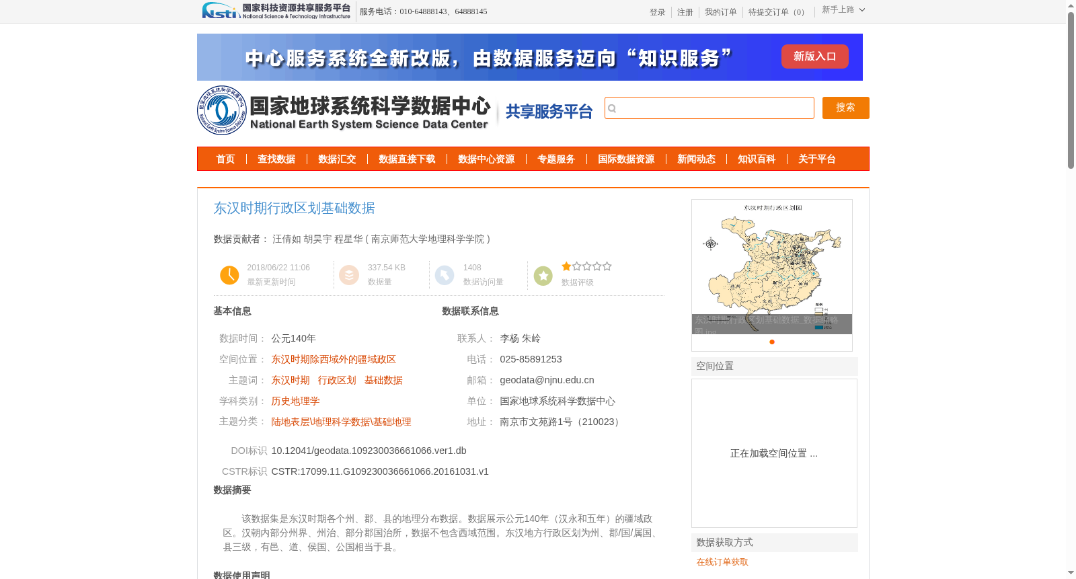Click the third empty rating star
Screen dimensions: 1076x579
[586, 266]
